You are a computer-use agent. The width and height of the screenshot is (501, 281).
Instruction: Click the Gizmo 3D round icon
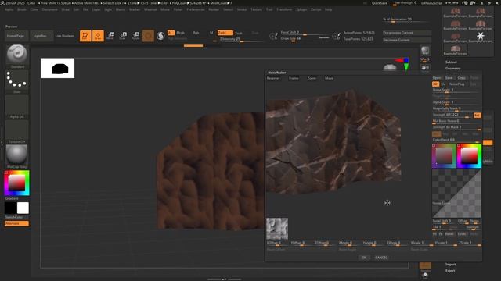(x=148, y=36)
